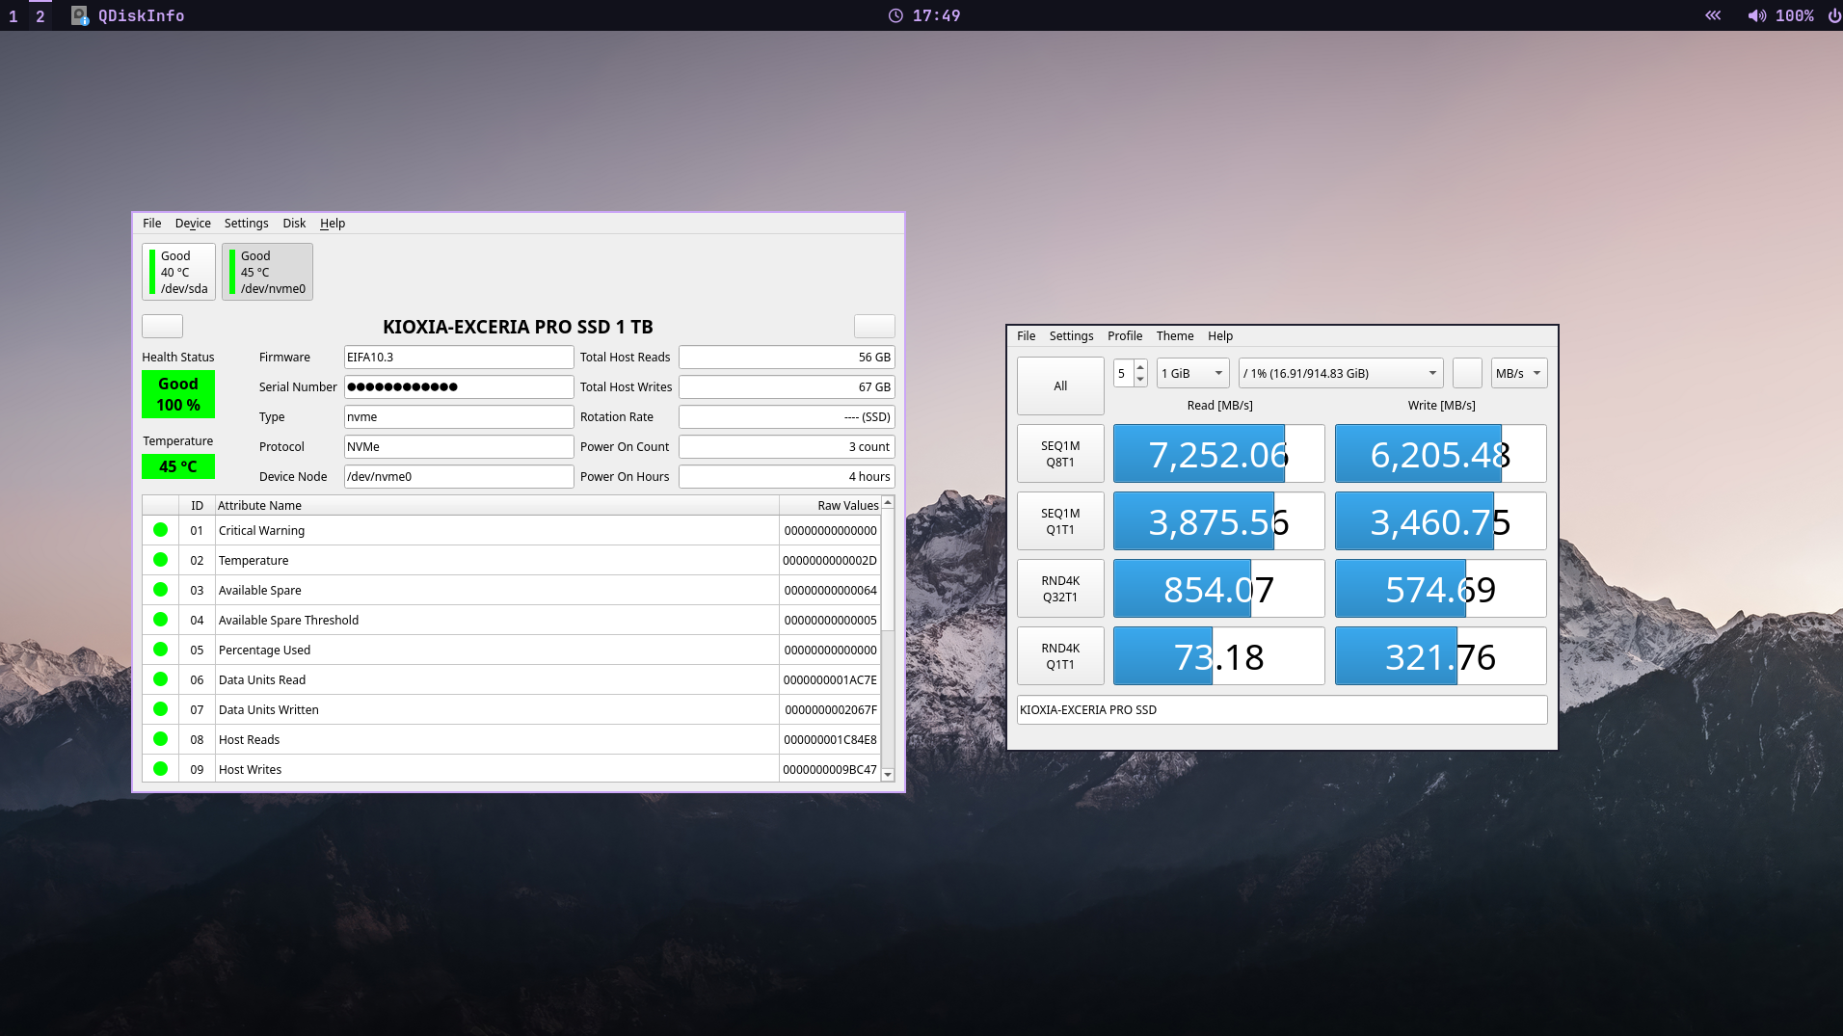The height and width of the screenshot is (1036, 1843).
Task: Click the green status dot for Critical Warning
Action: (161, 530)
